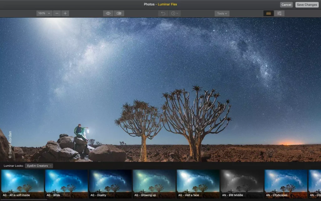Open the Tools dropdown menu

(x=222, y=13)
